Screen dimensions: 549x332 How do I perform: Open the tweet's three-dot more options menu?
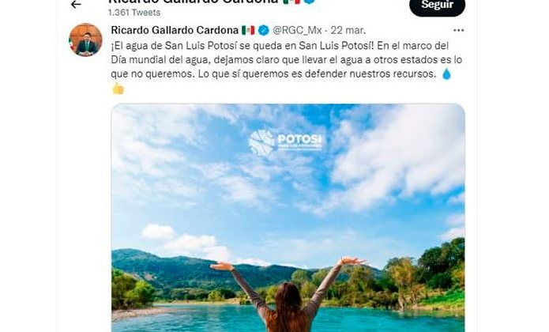coord(458,31)
